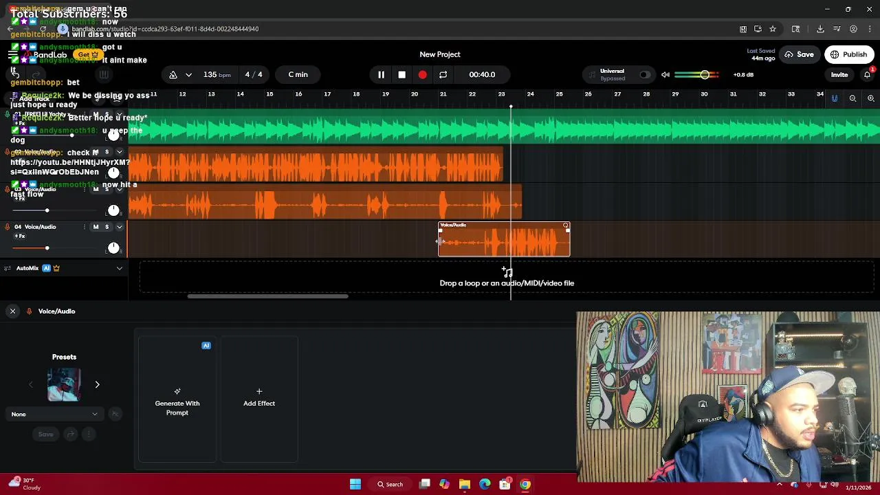Click the Publish button
This screenshot has height=495, width=880.
[848, 54]
